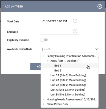Collapse the Available Units/Beds dropdown chevron

tap(97, 49)
